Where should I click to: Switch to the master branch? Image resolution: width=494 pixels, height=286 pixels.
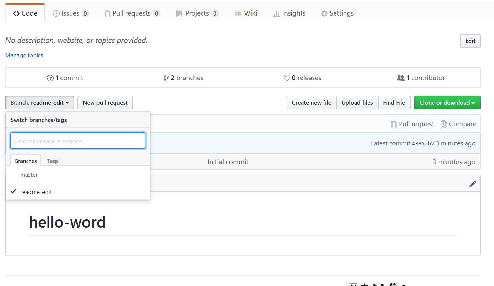78,175
